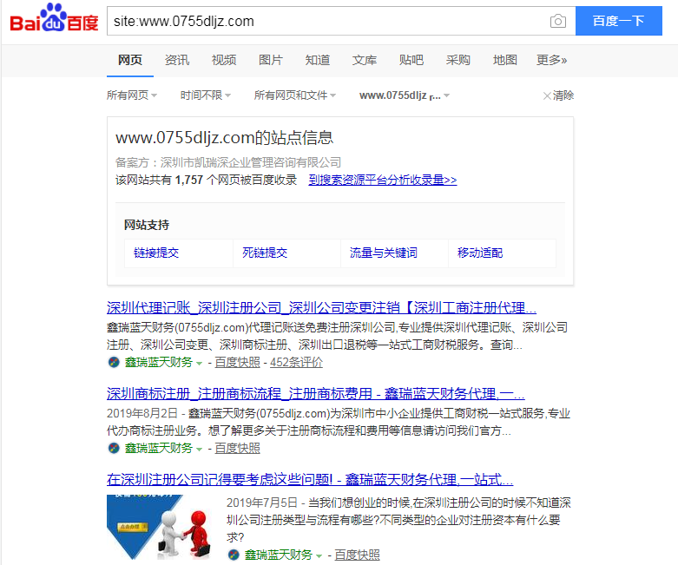Click 鑫瑞蓝天财务 in the 452条评价 result
This screenshot has width=678, height=565.
(159, 362)
